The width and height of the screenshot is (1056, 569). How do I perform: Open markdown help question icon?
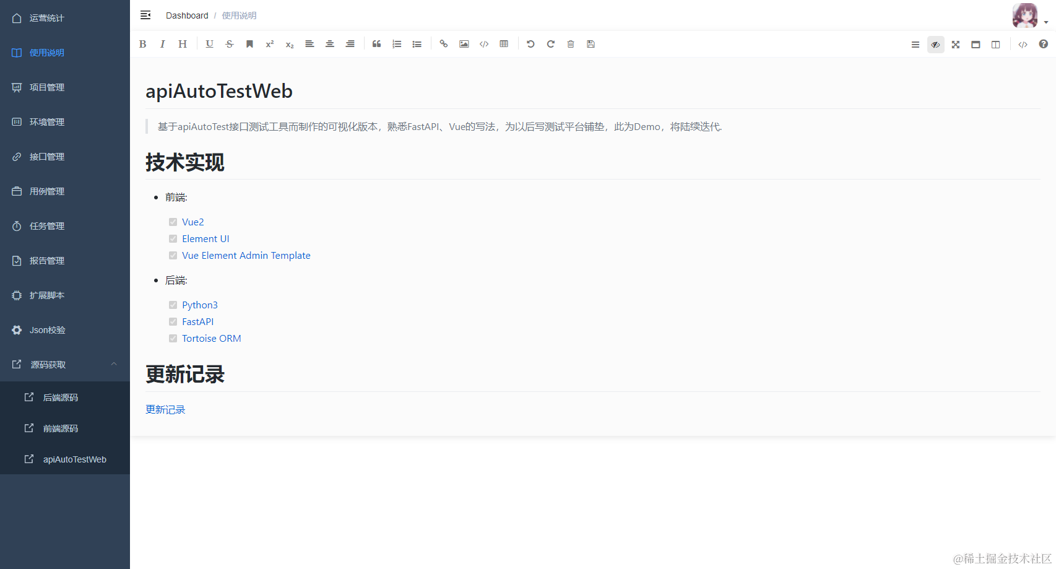pyautogui.click(x=1043, y=45)
